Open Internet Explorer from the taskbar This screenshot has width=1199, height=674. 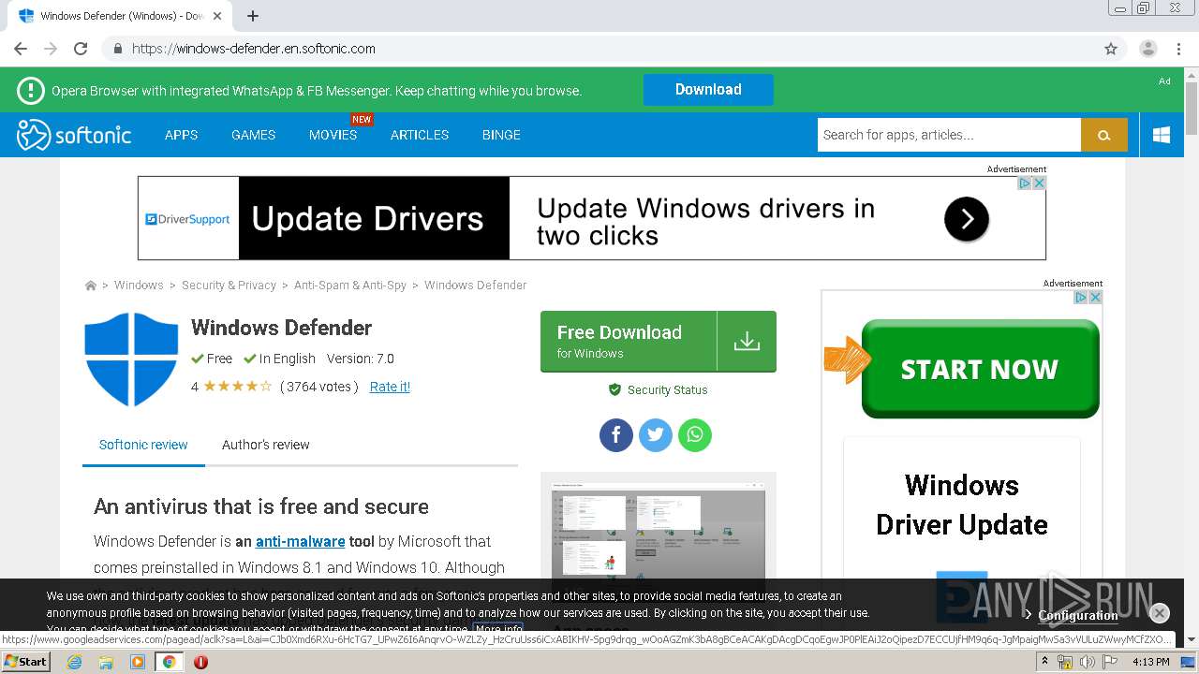pyautogui.click(x=75, y=662)
